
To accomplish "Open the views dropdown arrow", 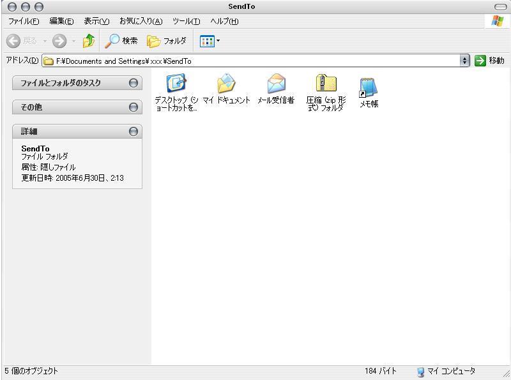I will pos(218,41).
